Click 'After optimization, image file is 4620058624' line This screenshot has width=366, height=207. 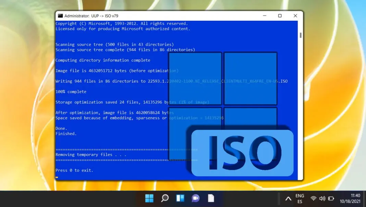click(x=114, y=113)
